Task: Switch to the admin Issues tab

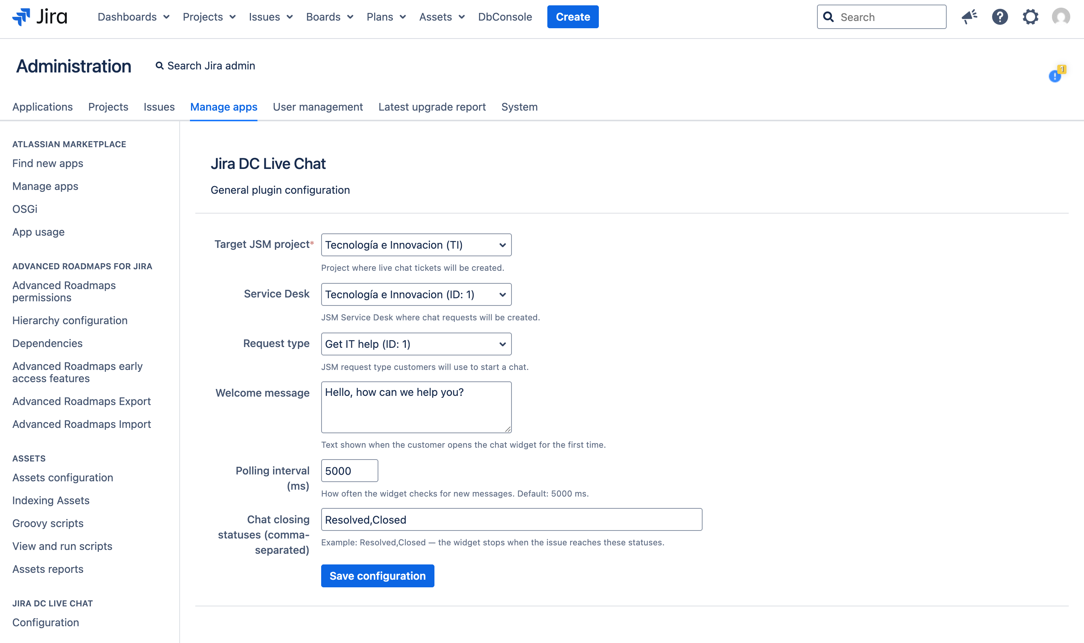Action: (159, 107)
